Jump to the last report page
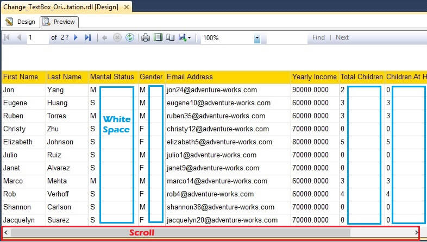The height and width of the screenshot is (242, 427). pyautogui.click(x=87, y=37)
